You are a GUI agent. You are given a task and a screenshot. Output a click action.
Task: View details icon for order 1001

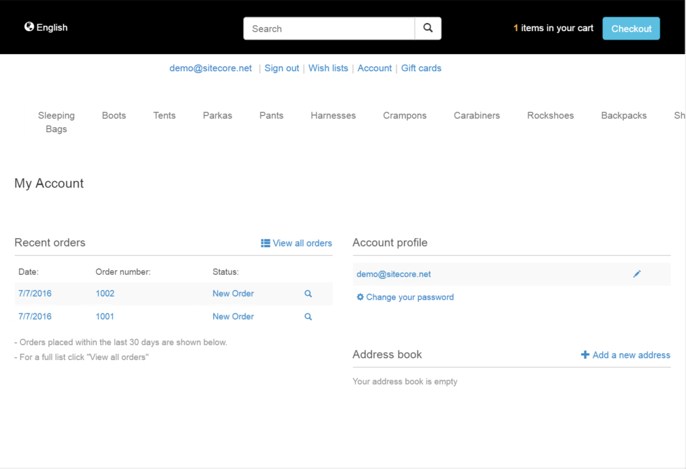[x=308, y=317]
